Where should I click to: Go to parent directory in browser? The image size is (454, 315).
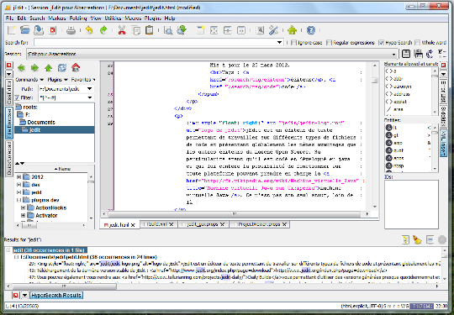49,68
